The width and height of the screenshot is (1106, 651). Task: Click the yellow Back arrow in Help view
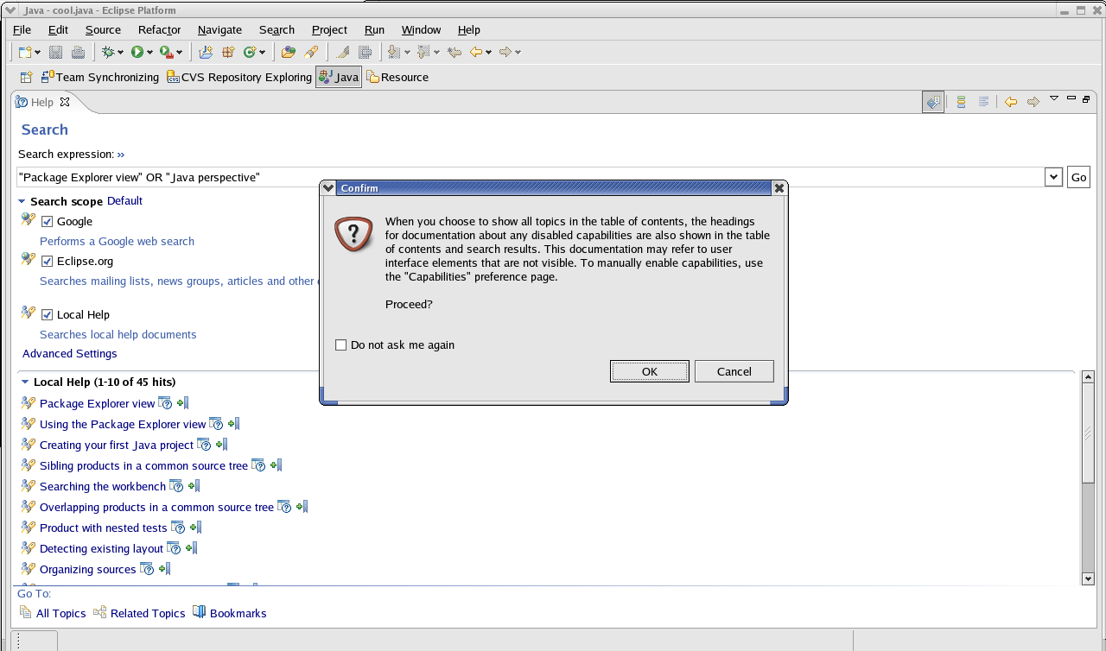(x=1010, y=102)
